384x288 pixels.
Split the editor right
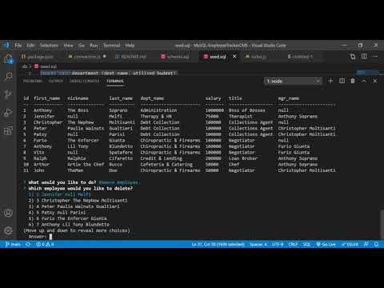[x=364, y=57]
